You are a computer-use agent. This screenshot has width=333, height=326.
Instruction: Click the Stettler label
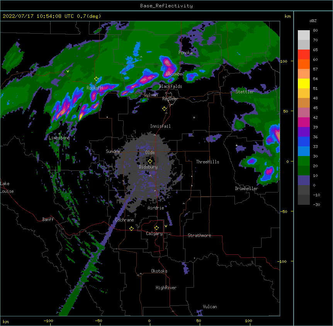[x=245, y=92]
